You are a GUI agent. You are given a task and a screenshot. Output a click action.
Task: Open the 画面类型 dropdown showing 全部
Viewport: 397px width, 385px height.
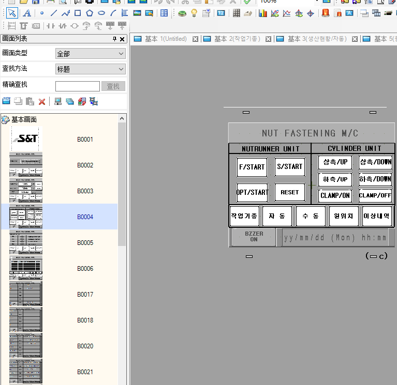pyautogui.click(x=91, y=54)
